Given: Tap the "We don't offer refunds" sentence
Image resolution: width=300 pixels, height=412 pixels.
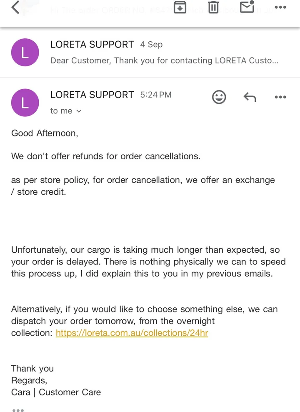Looking at the screenshot, I should coord(106,156).
